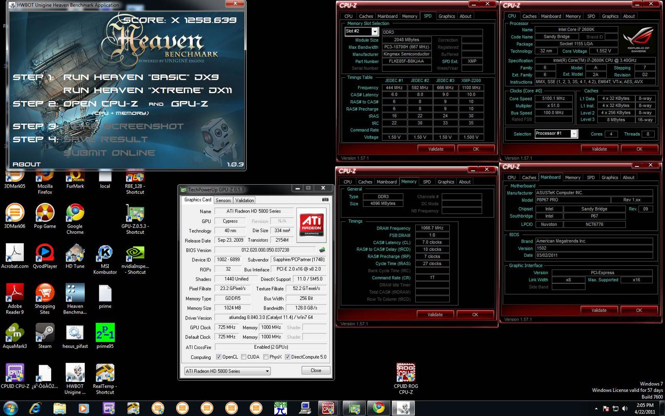The height and width of the screenshot is (416, 665).
Task: Click RUN HEAVEN "XTREME" DX11
Action: [x=148, y=90]
